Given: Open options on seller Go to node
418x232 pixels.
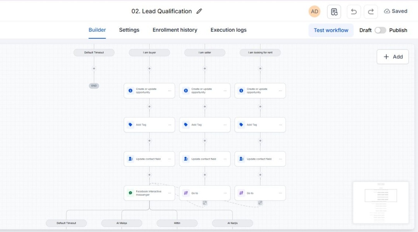Looking at the screenshot, I should coord(225,193).
